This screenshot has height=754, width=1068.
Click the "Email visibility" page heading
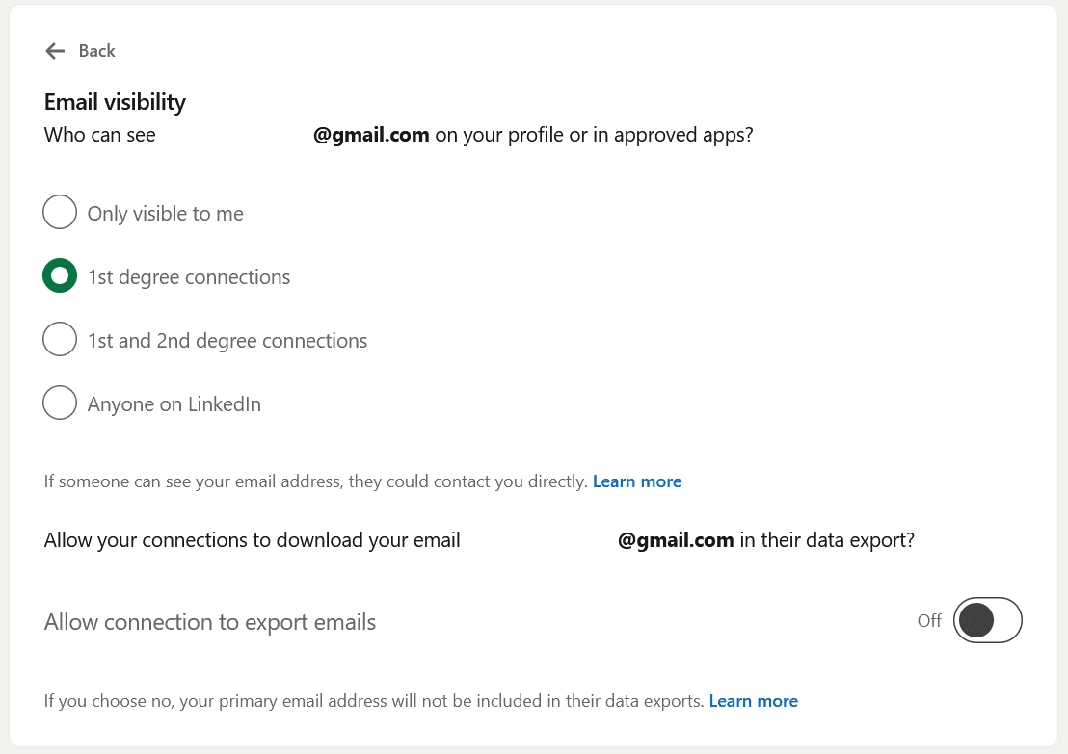[x=114, y=101]
